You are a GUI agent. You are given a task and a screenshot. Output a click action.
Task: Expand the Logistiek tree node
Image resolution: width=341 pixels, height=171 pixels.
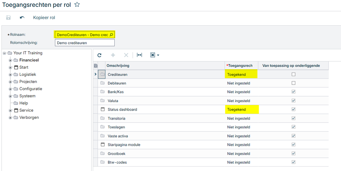[x=10, y=75]
